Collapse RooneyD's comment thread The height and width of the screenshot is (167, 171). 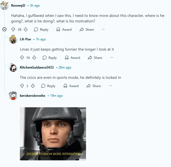tap(4, 29)
